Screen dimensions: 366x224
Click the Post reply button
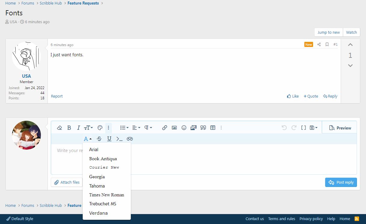pos(341,182)
